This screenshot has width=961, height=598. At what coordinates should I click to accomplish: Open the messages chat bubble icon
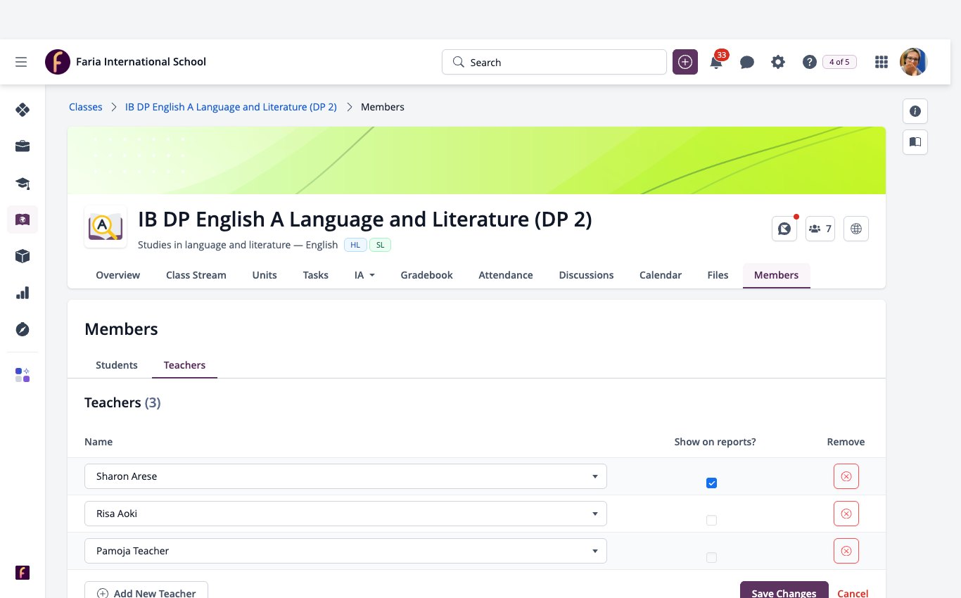point(747,62)
